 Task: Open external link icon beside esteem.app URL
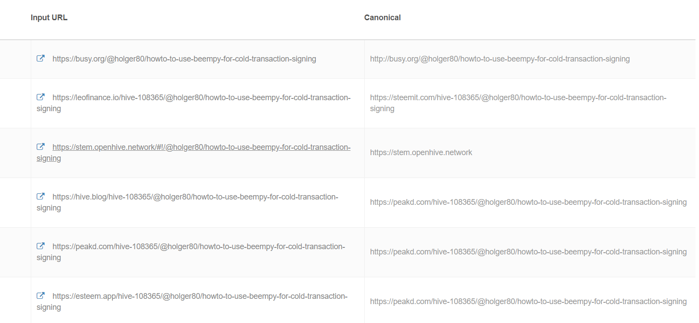click(40, 296)
